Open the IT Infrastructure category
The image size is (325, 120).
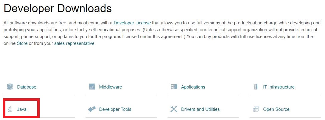[x=279, y=87]
